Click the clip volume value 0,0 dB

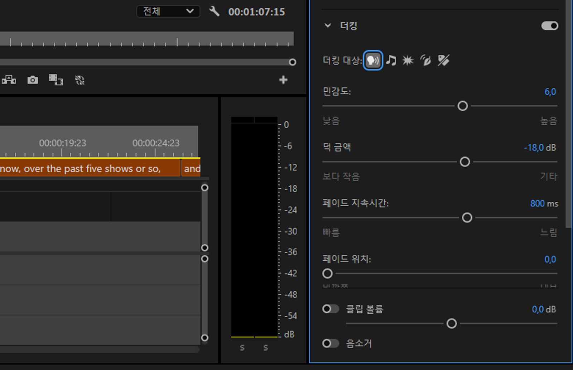coord(544,309)
